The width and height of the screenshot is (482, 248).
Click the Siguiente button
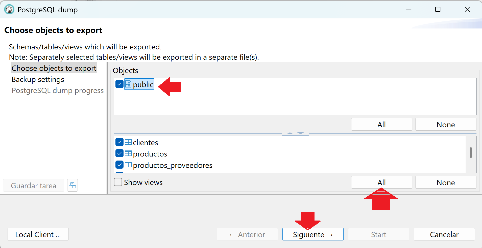pyautogui.click(x=313, y=234)
